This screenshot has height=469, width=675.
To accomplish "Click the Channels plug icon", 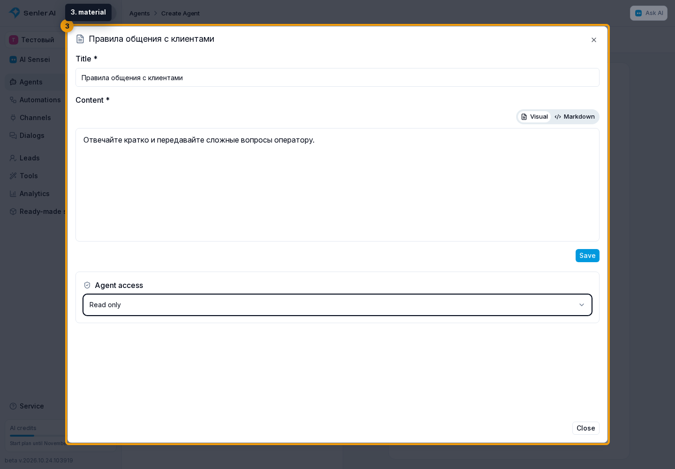I will [13, 118].
